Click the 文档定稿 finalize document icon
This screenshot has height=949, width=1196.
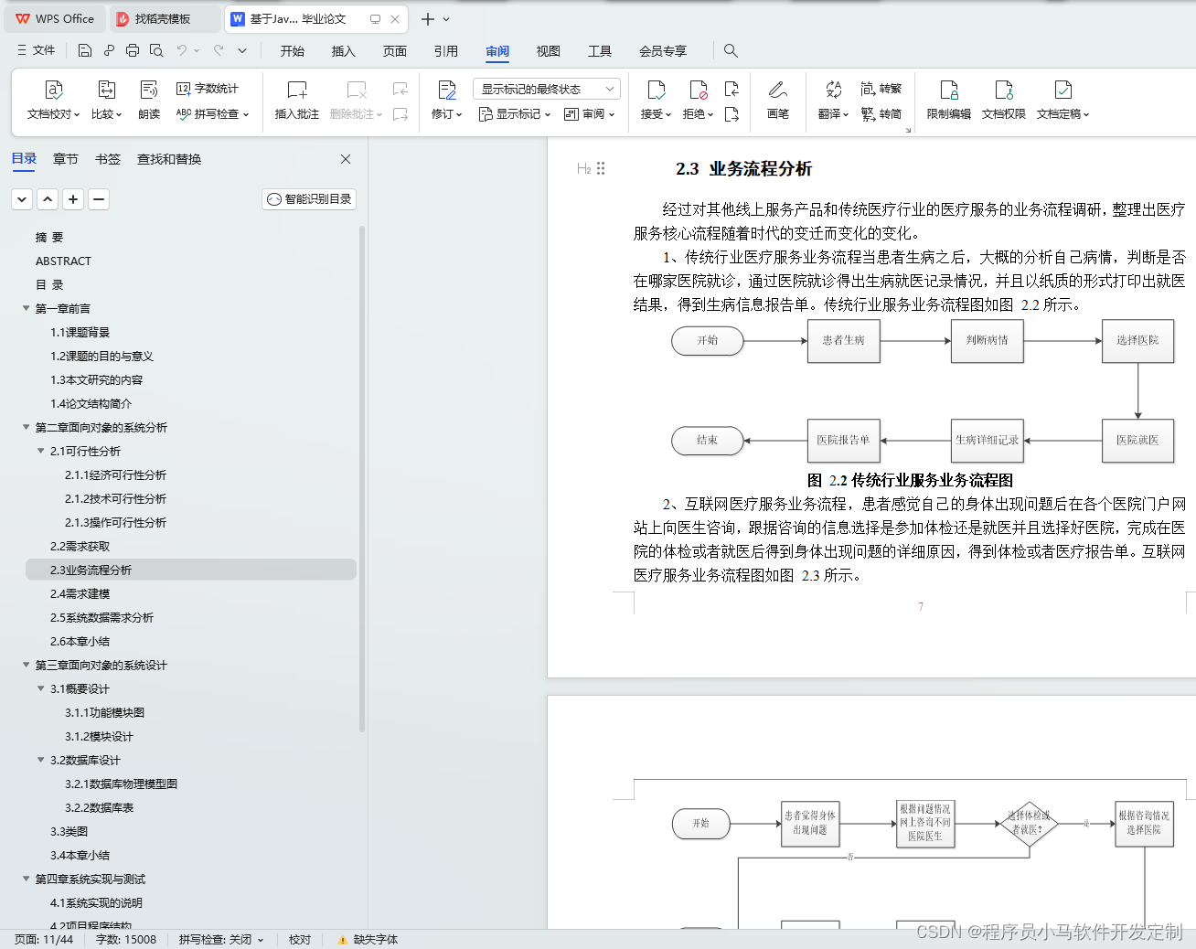coord(1063,90)
